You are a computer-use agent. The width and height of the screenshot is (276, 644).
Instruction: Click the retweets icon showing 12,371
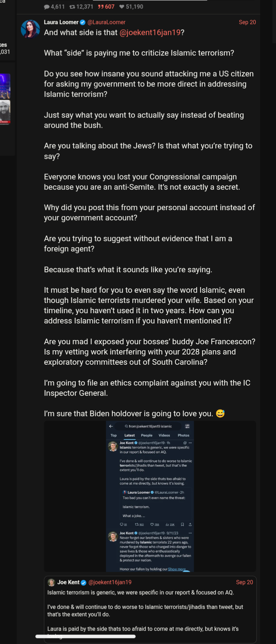[x=72, y=7]
